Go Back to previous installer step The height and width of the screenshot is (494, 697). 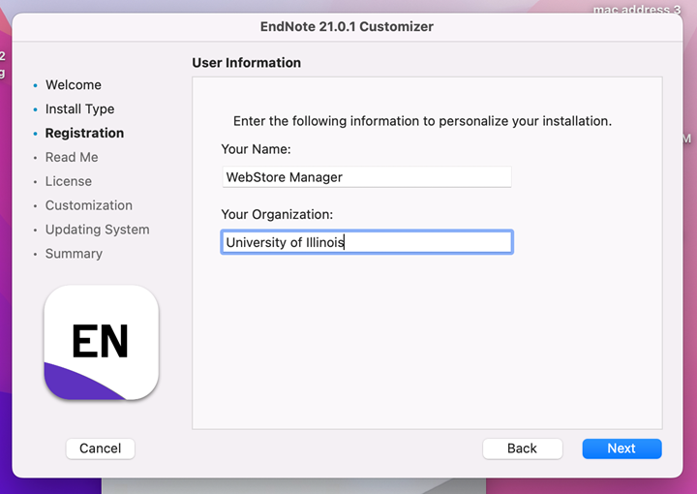[523, 448]
